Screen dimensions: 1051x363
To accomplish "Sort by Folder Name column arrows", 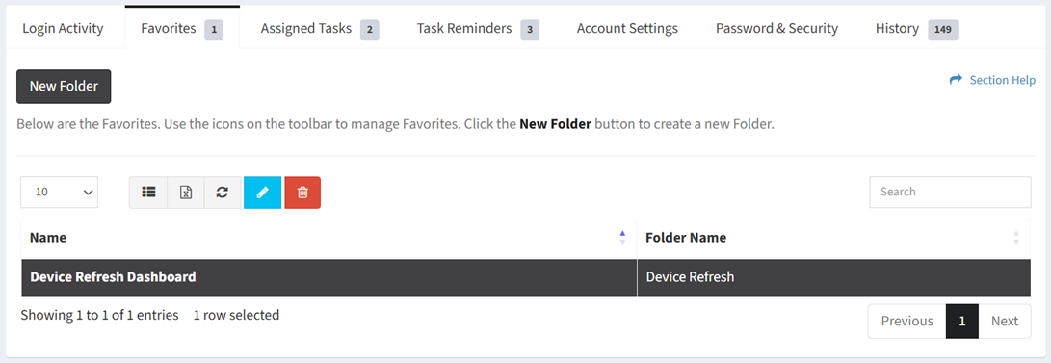I will tap(1016, 238).
